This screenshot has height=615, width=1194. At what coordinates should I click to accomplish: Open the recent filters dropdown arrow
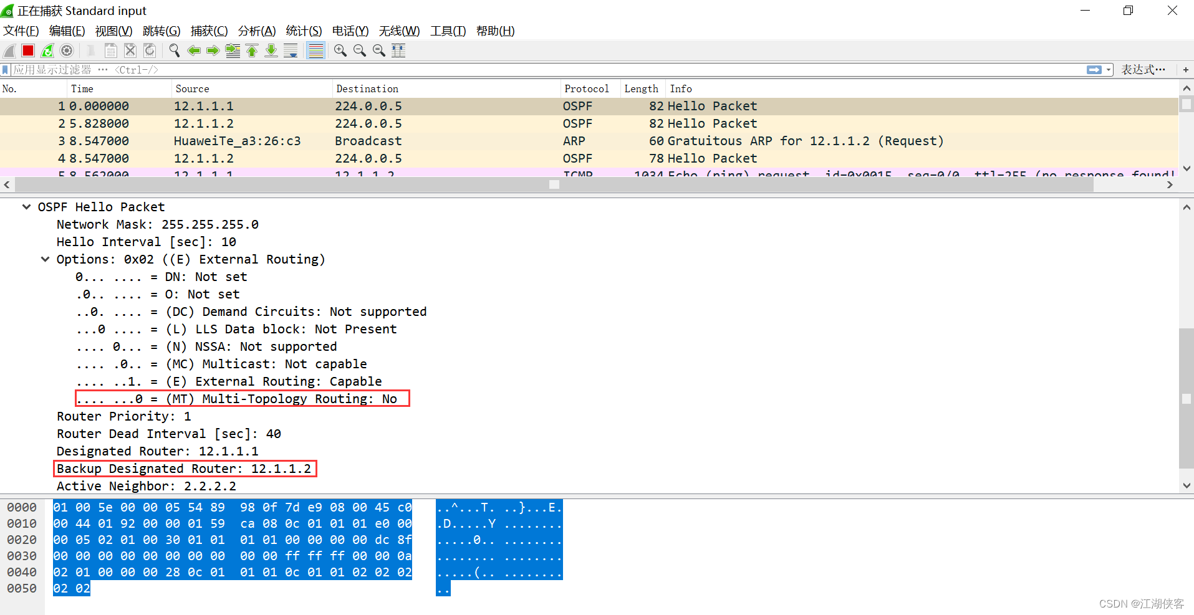1109,70
